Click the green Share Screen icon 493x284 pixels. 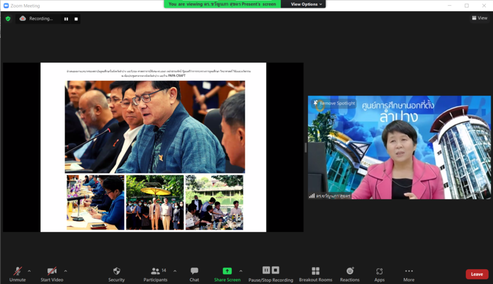[x=227, y=271]
